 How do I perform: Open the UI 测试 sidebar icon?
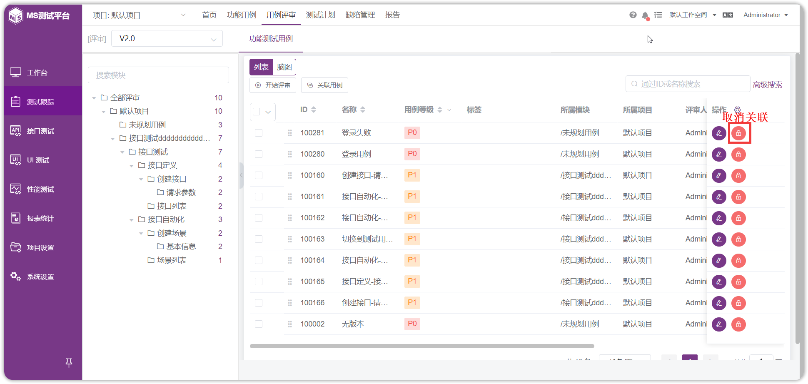point(15,160)
